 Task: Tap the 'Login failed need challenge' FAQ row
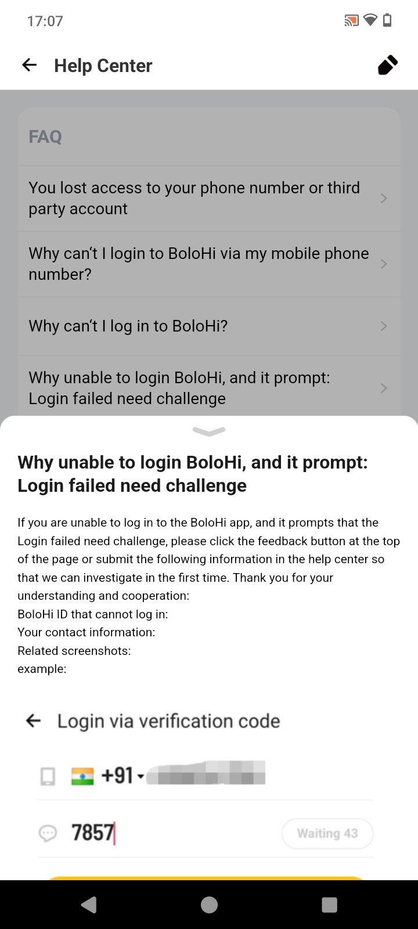[x=179, y=388]
